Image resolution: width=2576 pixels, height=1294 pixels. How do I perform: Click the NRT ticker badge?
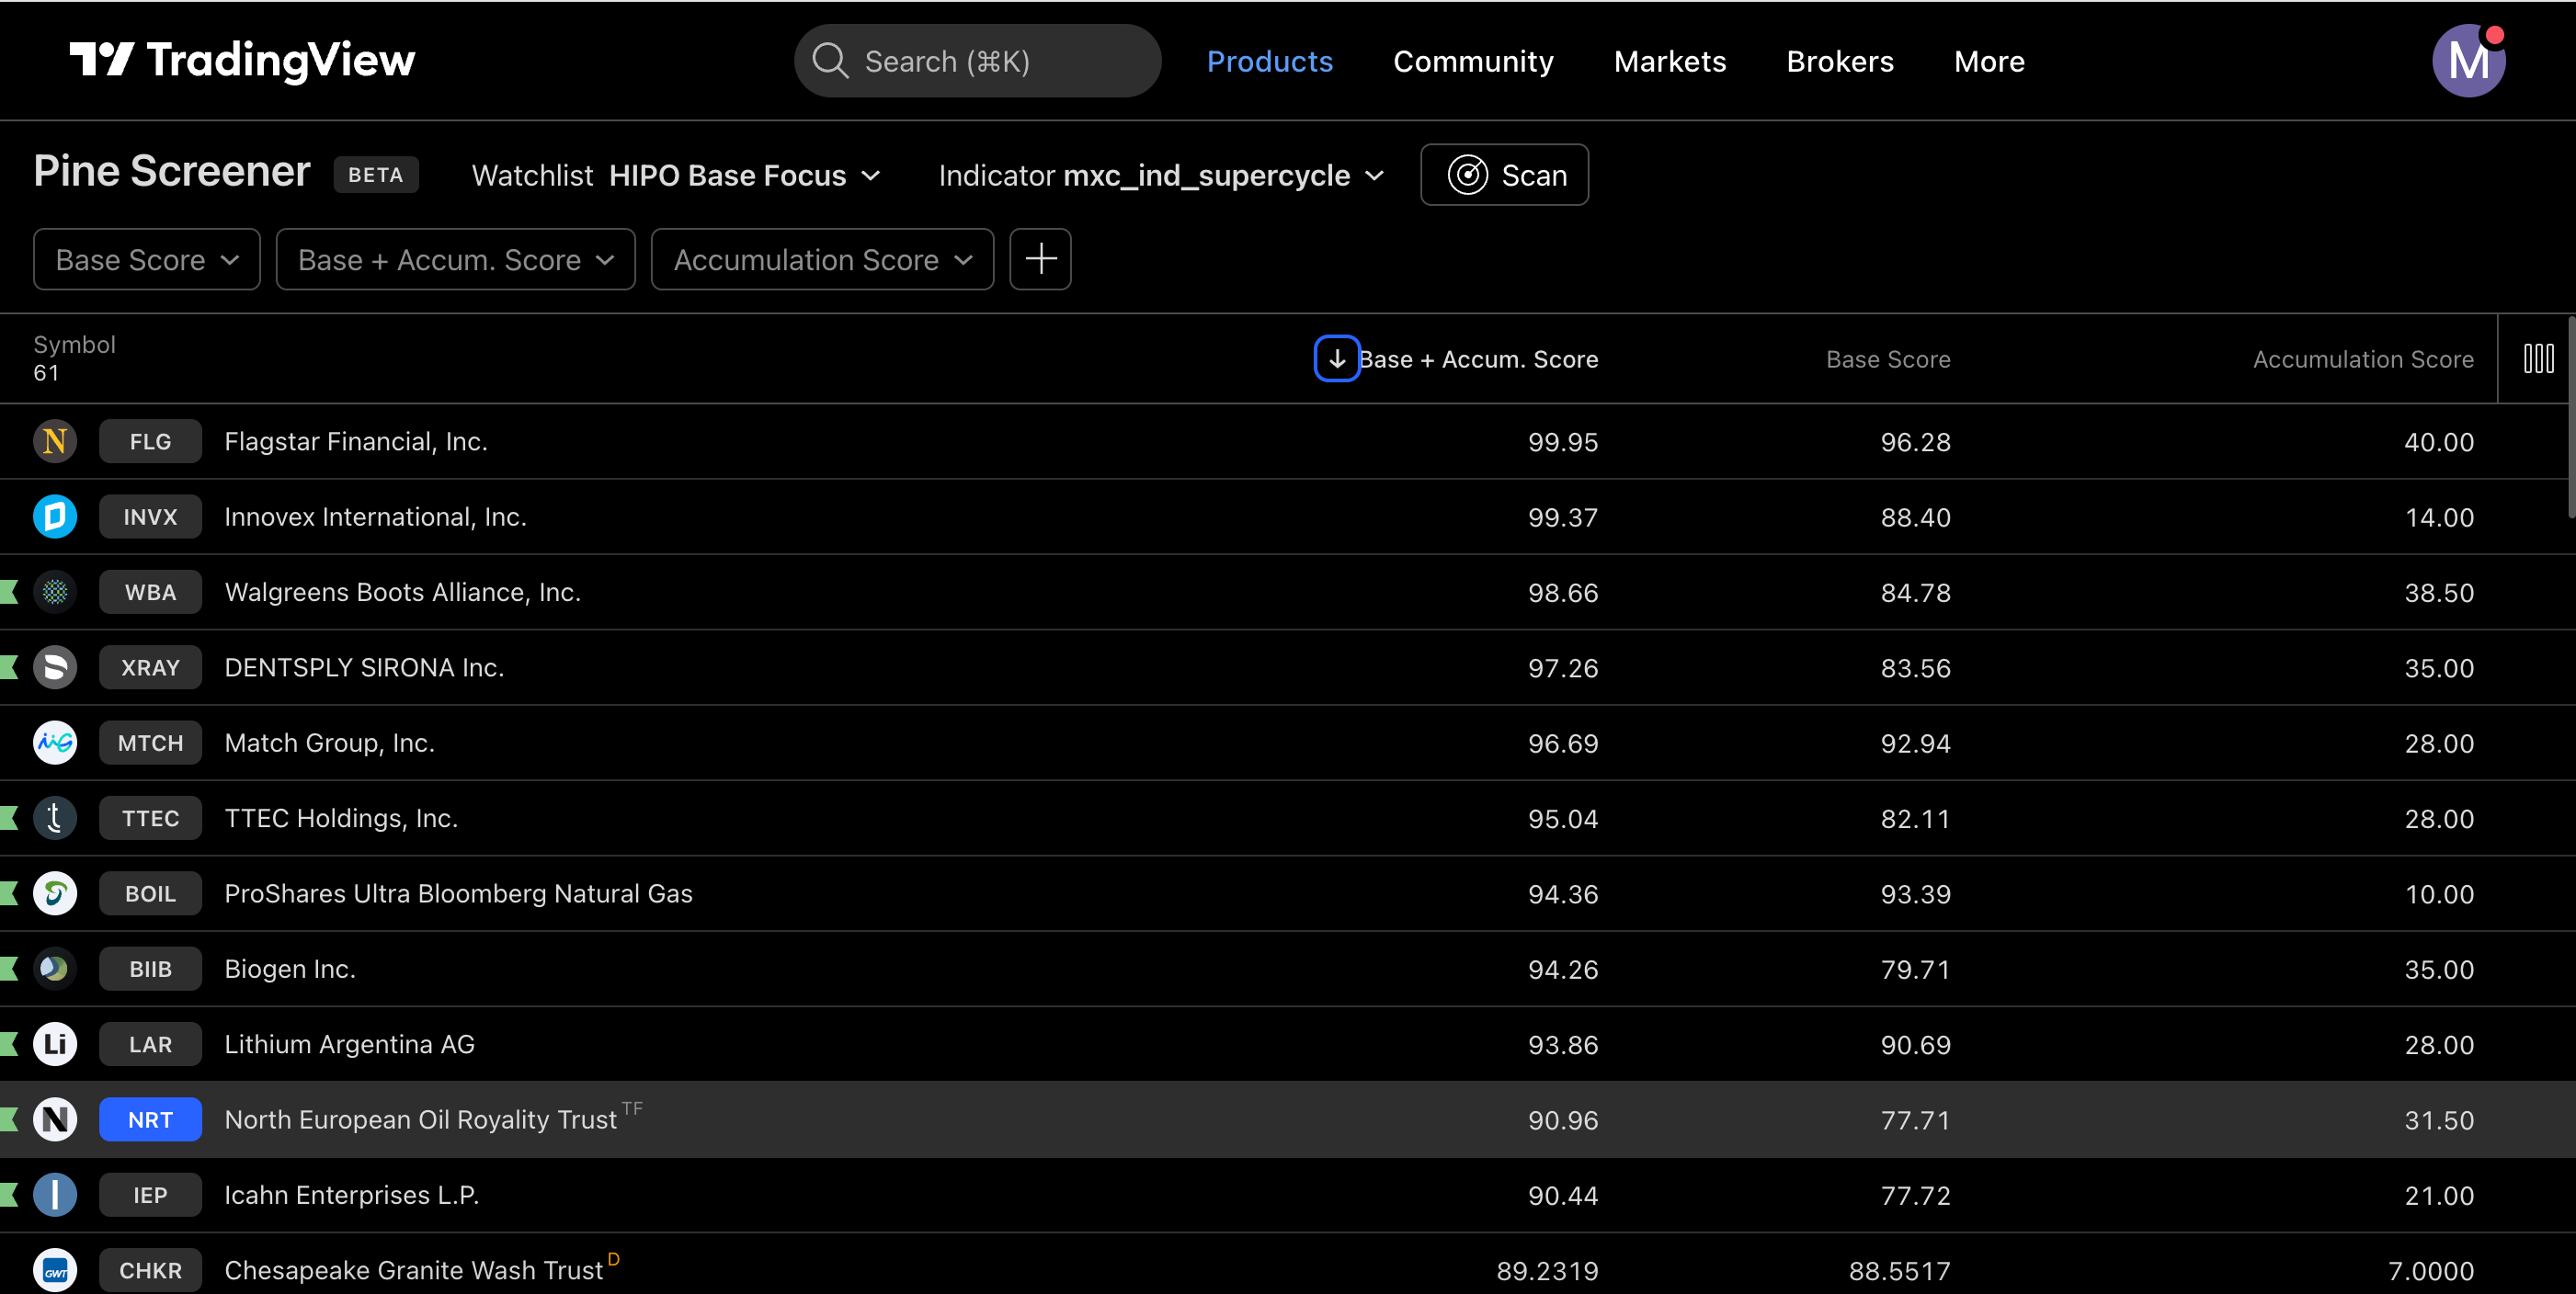tap(150, 1120)
